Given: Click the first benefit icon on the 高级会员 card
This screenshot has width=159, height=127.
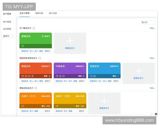Looking at the screenshot, I should (23, 76).
